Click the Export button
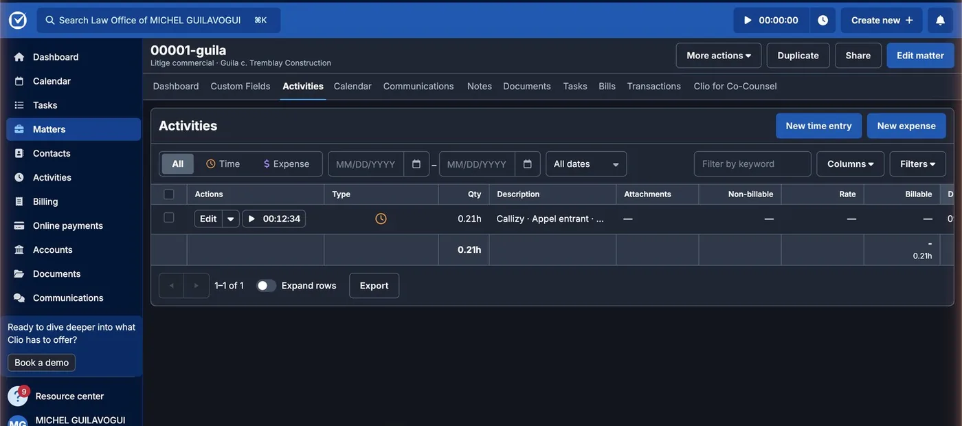Image resolution: width=962 pixels, height=426 pixels. (x=374, y=286)
